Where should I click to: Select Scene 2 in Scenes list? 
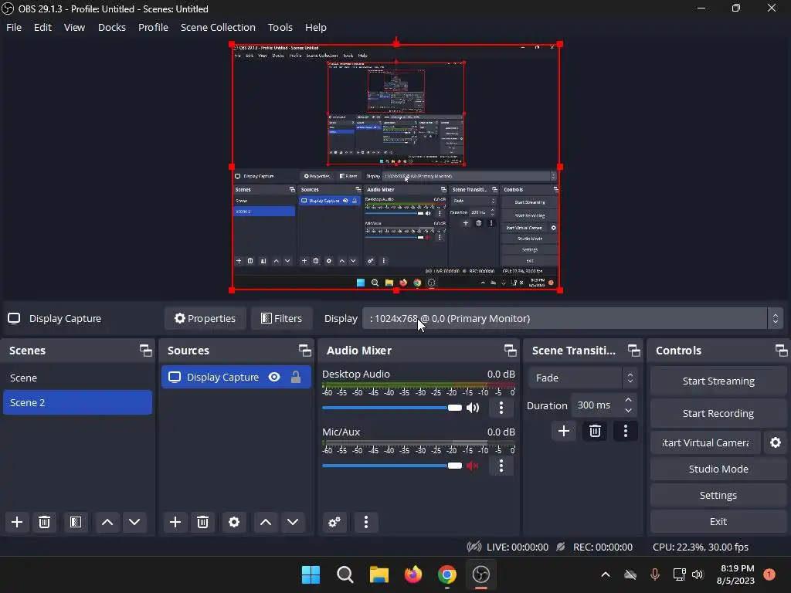78,402
